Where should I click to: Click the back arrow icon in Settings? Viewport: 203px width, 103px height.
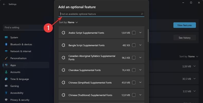(x=4, y=4)
